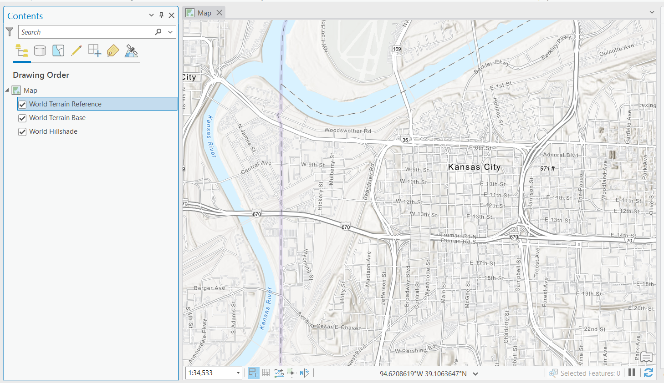Collapse the Map tree node
This screenshot has height=383, width=664.
pos(7,91)
